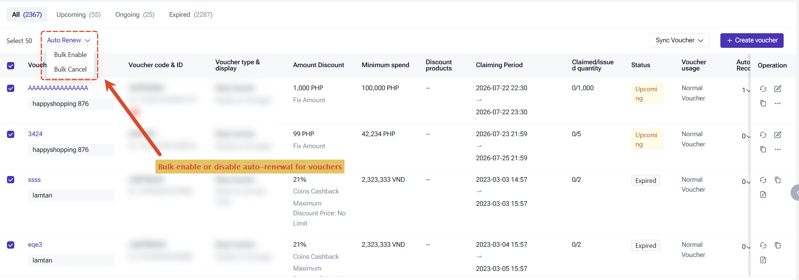Uncheck the checkbox for voucher eqe3
The image size is (799, 280).
pyautogui.click(x=11, y=245)
